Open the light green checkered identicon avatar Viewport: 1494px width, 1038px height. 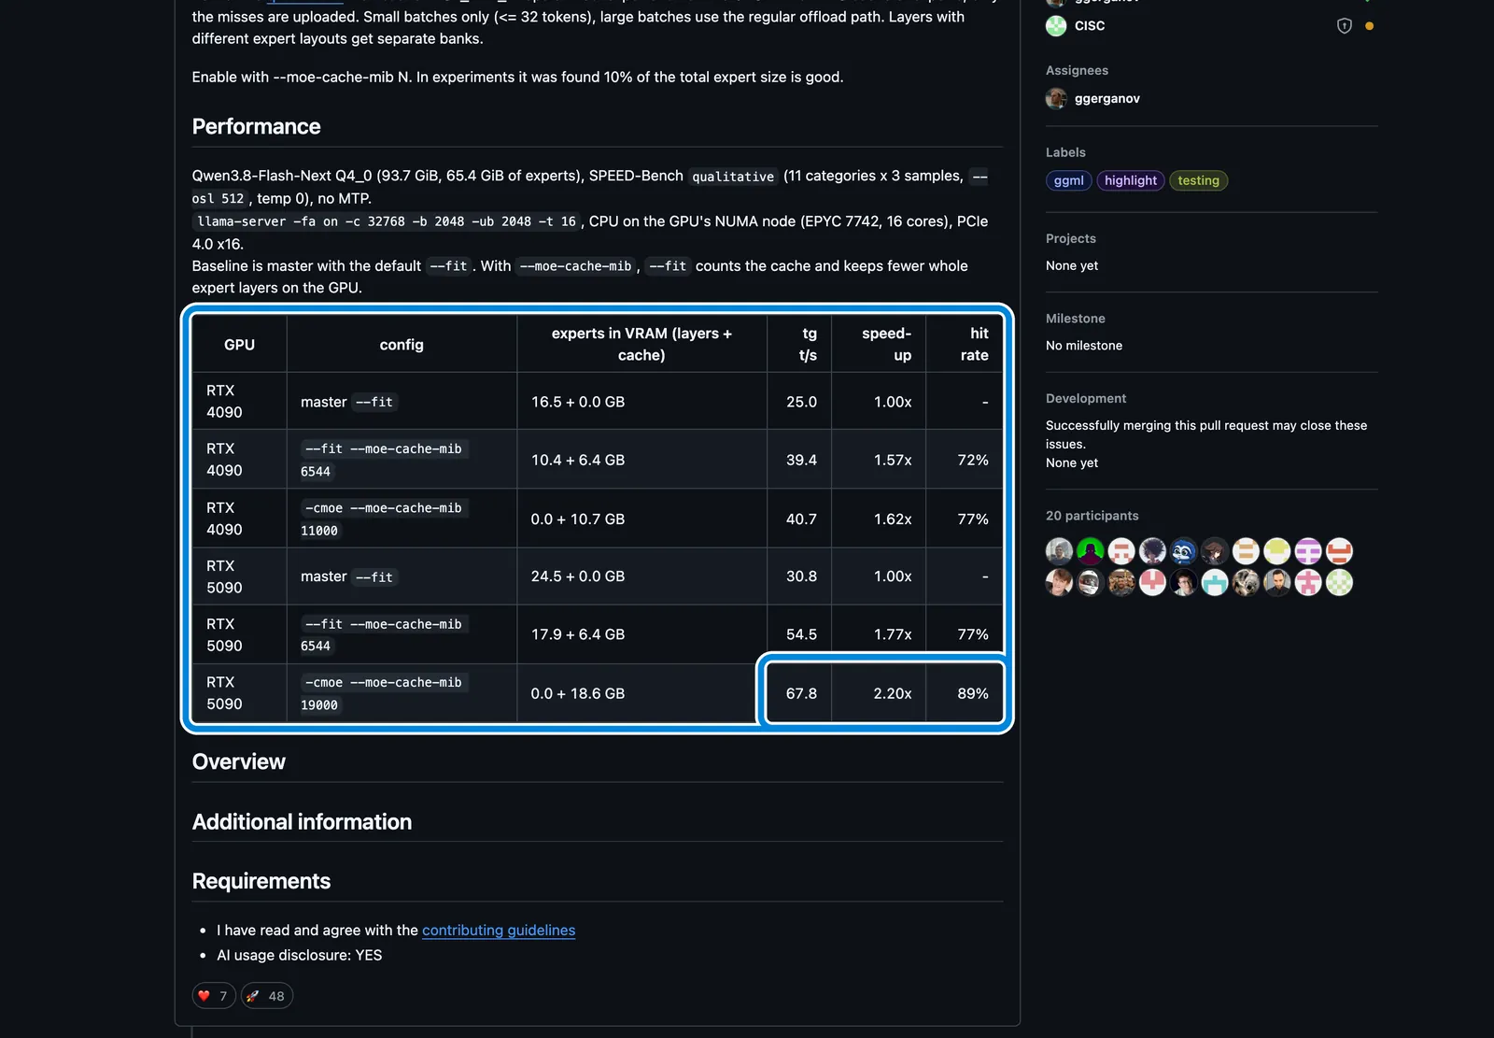[x=1339, y=583]
